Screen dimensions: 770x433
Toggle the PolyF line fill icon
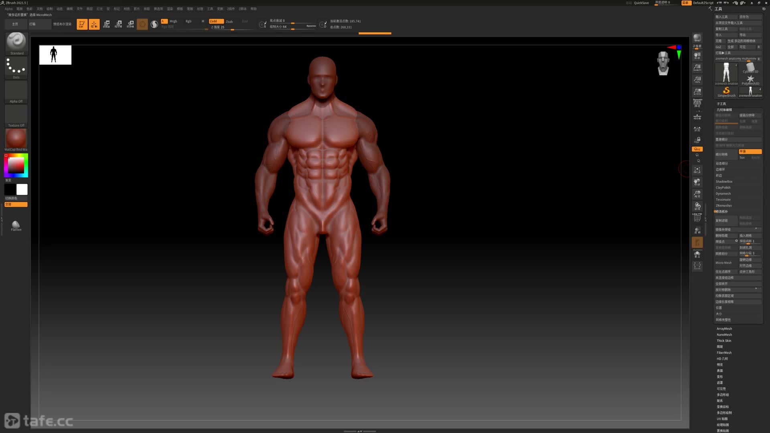(697, 217)
